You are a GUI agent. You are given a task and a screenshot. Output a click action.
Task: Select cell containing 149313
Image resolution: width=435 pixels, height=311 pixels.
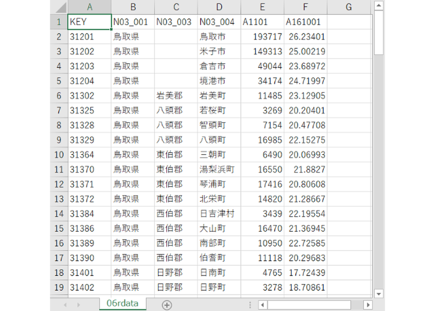(x=262, y=51)
